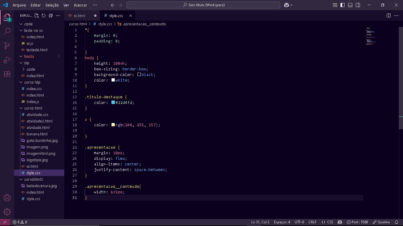
Task: Open Copilot dropdown arrow in title bar
Action: coord(291,5)
